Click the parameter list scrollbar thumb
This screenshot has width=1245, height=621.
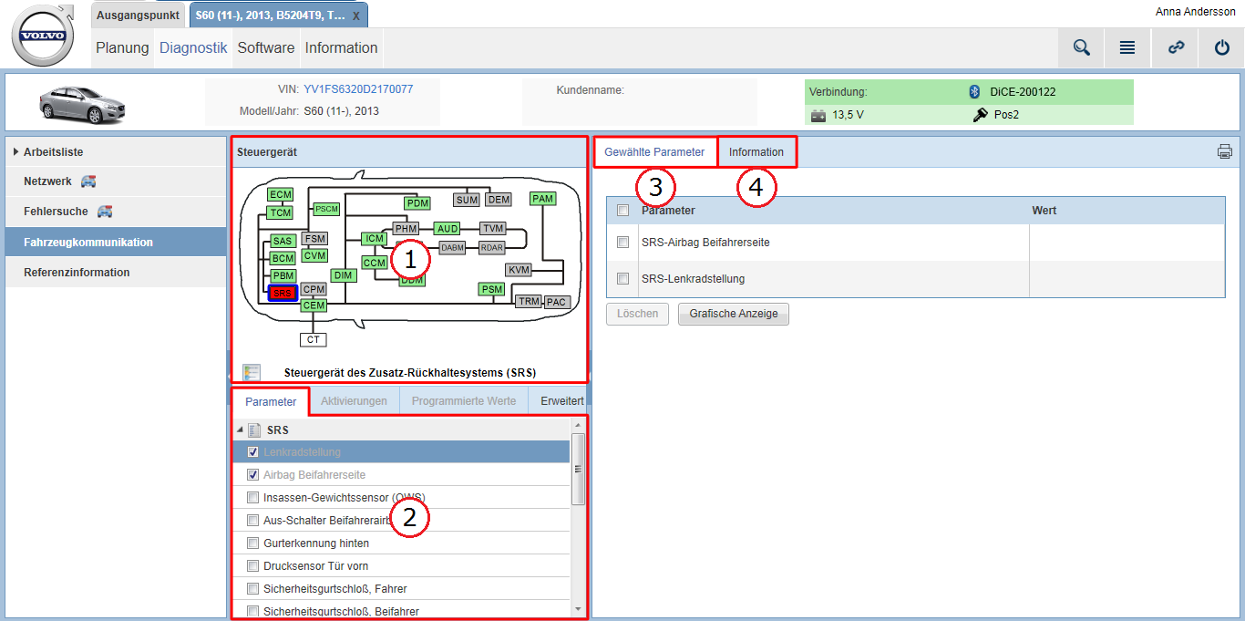pos(578,469)
